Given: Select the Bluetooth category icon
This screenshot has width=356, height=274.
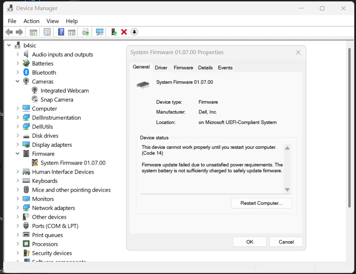Looking at the screenshot, I should coord(26,72).
